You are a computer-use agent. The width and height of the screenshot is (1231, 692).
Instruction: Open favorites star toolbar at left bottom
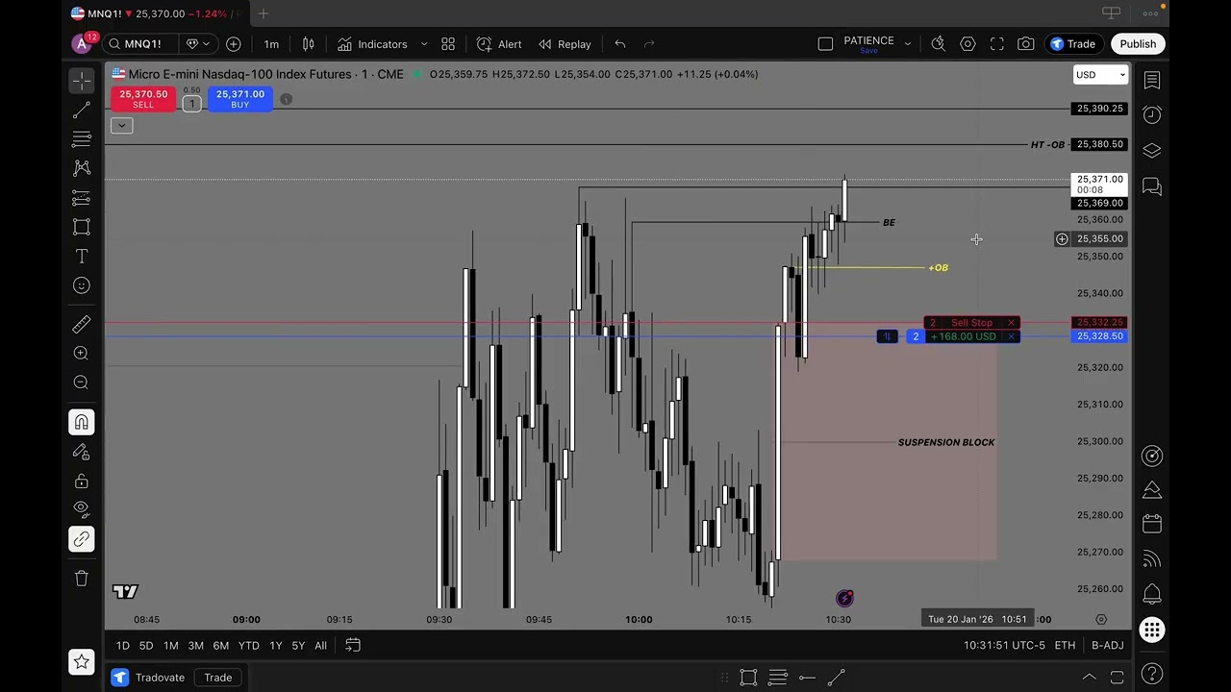point(82,661)
